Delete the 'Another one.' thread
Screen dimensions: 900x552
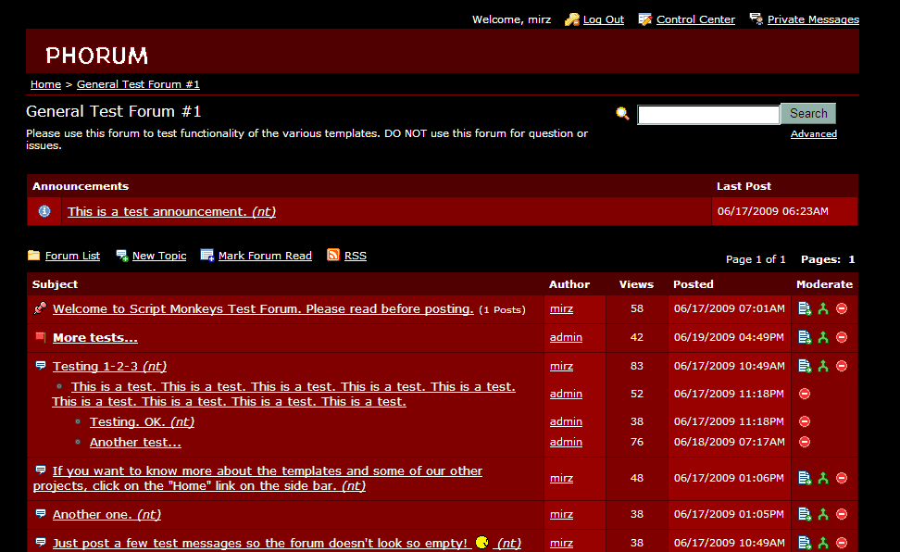pyautogui.click(x=842, y=514)
